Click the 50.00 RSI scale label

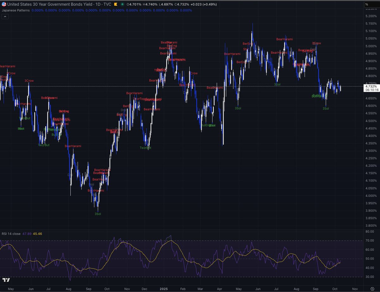[370, 259]
